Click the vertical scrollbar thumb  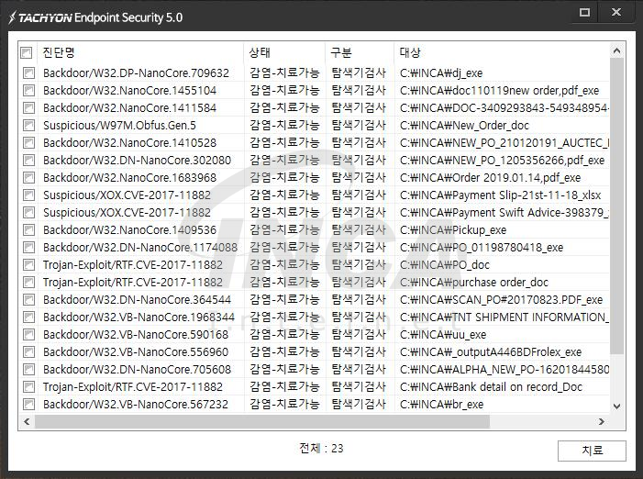[x=616, y=206]
